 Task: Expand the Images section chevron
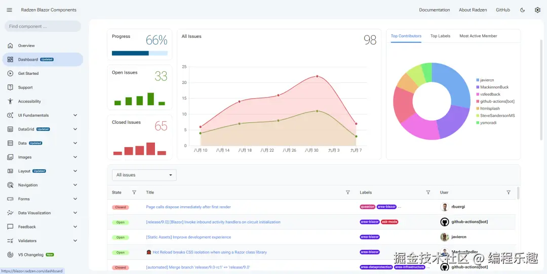point(75,157)
